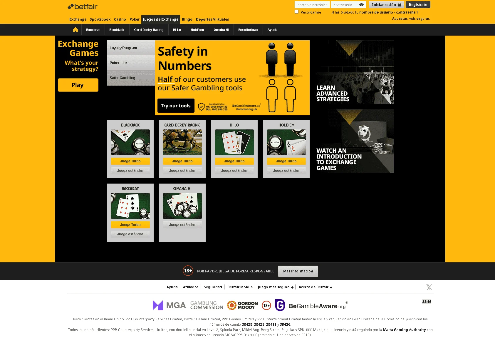The height and width of the screenshot is (338, 495).
Task: Open Ayuda in the navigation bar
Action: pyautogui.click(x=273, y=30)
